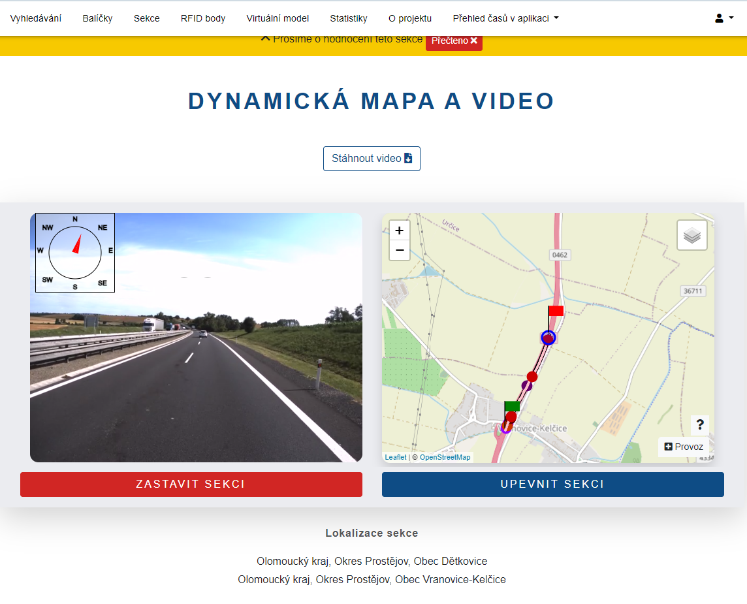
Task: Collapse the yellow rating banner with chevron
Action: pos(265,39)
